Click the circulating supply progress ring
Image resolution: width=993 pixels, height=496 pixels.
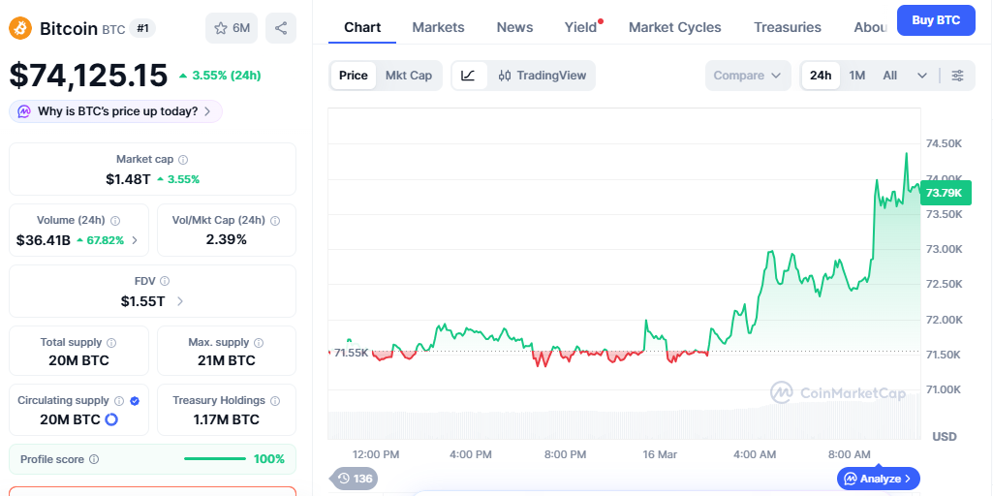[111, 419]
